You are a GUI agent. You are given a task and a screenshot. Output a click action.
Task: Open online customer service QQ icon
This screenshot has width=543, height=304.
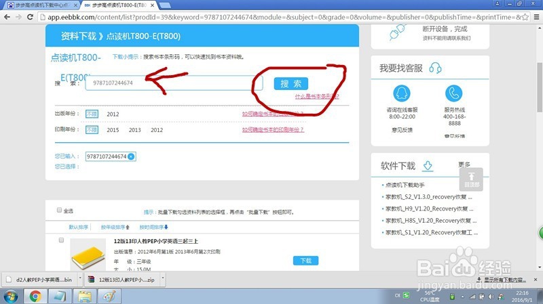coord(402,93)
